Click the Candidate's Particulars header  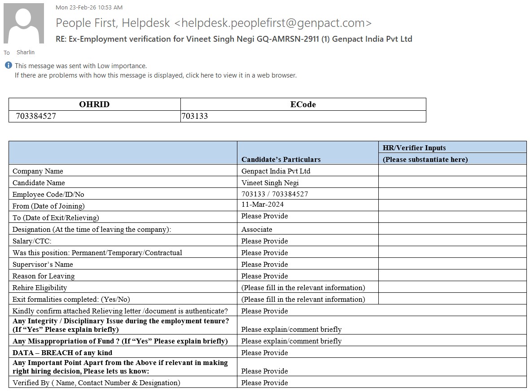(281, 159)
